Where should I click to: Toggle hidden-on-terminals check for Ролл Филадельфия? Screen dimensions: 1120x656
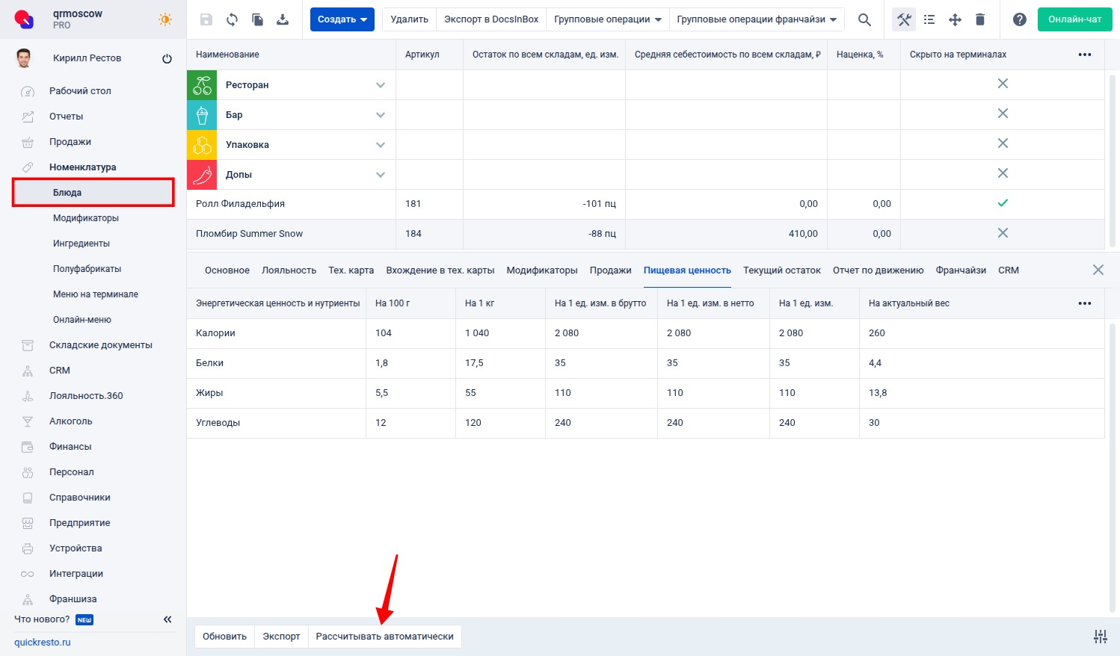click(x=1003, y=203)
